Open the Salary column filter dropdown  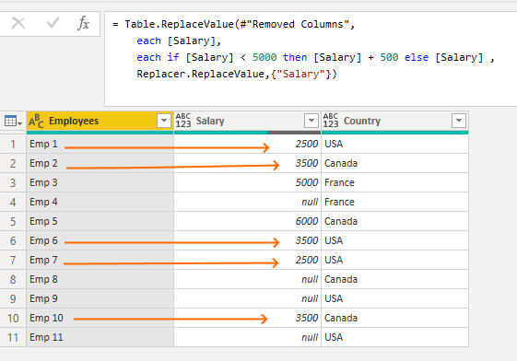click(x=311, y=121)
